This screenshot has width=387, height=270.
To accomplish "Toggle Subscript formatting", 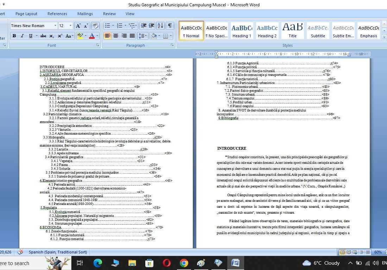I will point(51,36).
